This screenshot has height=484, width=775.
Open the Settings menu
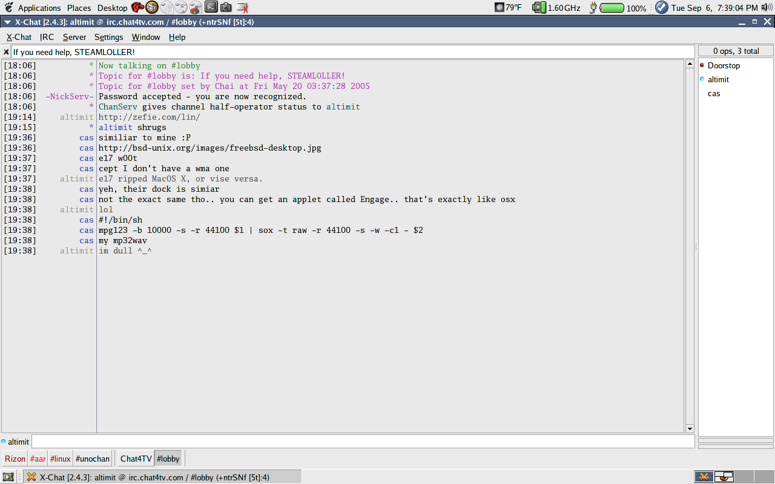coord(108,37)
